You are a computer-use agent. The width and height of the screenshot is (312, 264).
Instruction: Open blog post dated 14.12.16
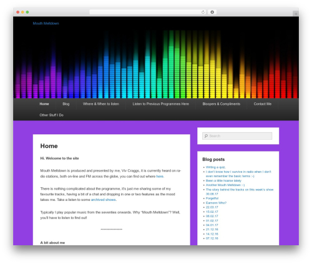212,234
